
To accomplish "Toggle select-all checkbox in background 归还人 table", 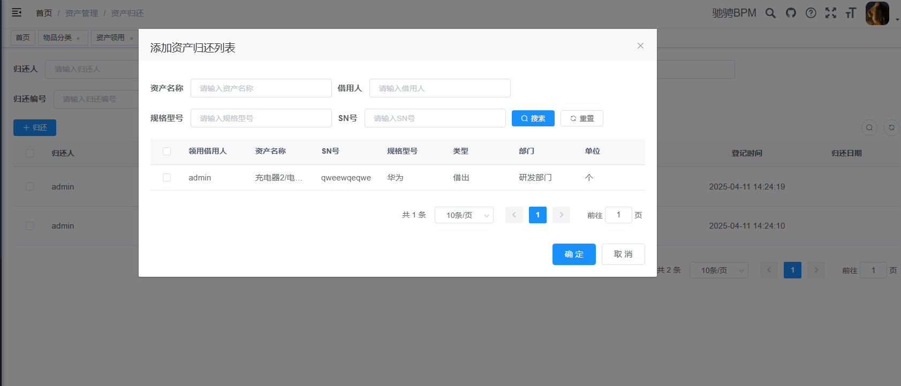I will pyautogui.click(x=29, y=153).
